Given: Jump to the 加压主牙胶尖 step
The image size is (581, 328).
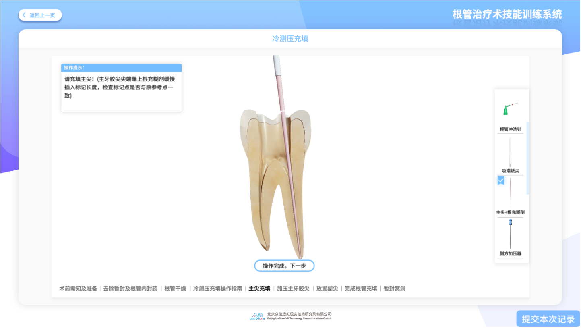Looking at the screenshot, I should point(293,289).
